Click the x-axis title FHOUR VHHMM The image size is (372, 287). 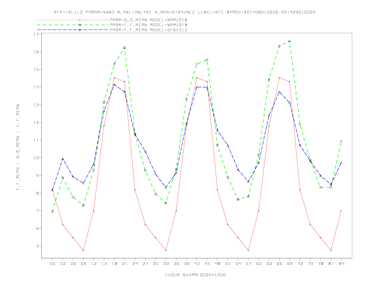[195, 275]
